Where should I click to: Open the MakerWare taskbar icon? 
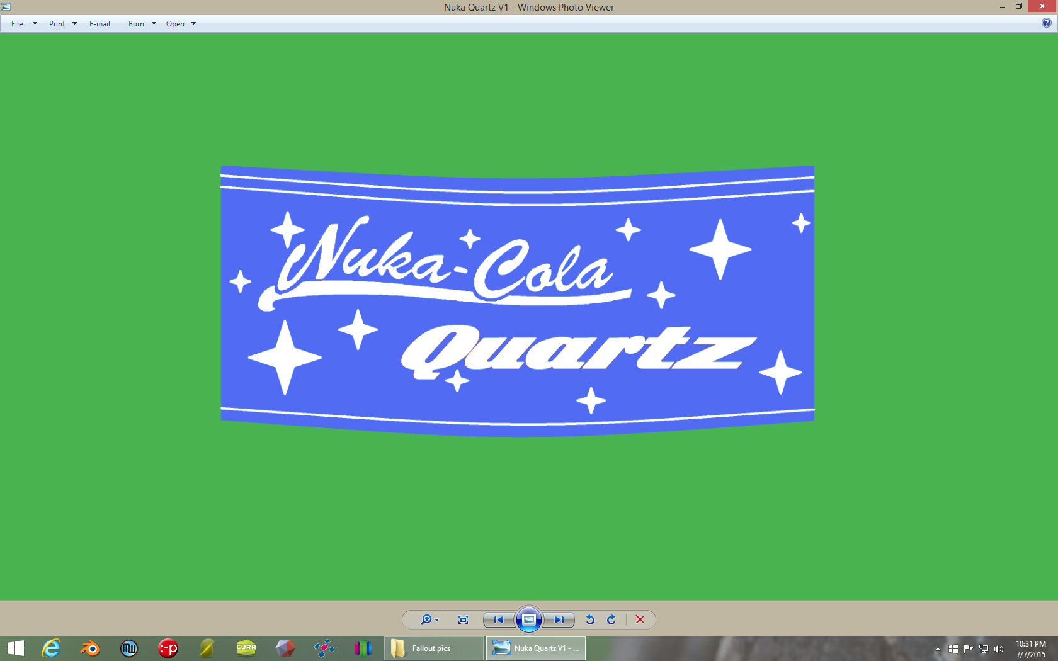point(128,648)
